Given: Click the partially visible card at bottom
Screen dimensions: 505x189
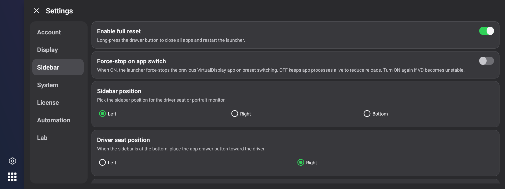Looking at the screenshot, I should 295,181.
